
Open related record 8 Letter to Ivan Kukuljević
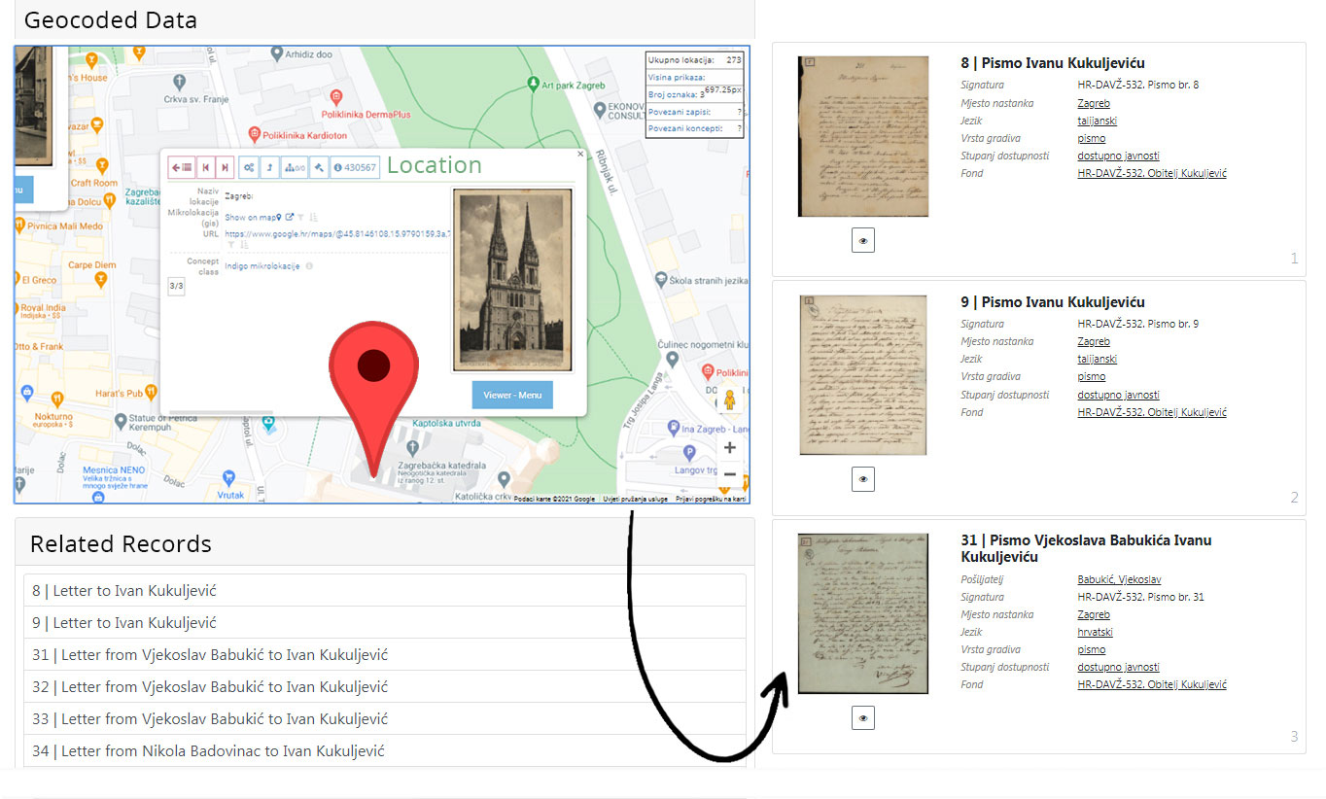tap(385, 591)
